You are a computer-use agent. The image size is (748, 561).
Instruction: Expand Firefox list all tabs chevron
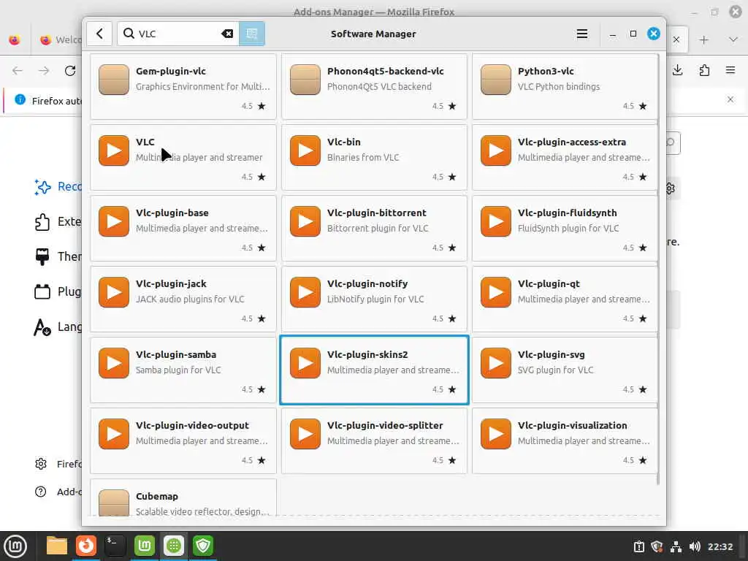point(733,39)
